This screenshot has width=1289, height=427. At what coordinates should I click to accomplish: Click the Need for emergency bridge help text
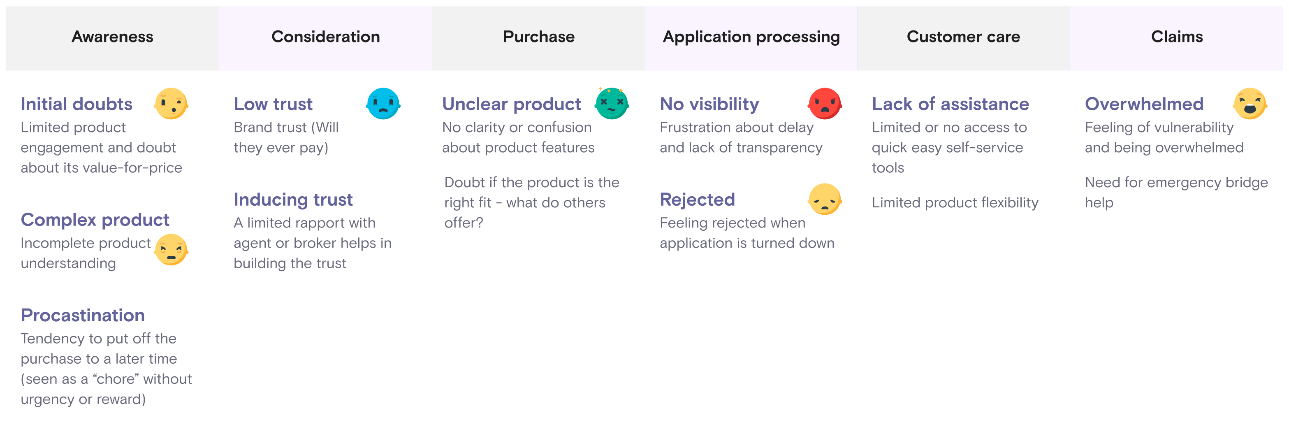tap(1176, 193)
